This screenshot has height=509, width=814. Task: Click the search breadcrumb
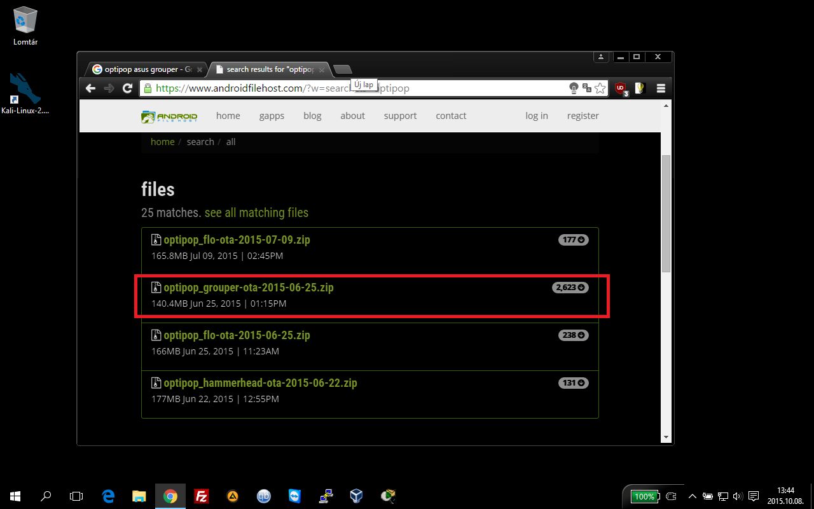coord(200,142)
